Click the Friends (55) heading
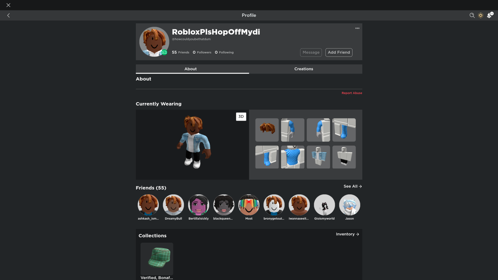 [x=151, y=188]
